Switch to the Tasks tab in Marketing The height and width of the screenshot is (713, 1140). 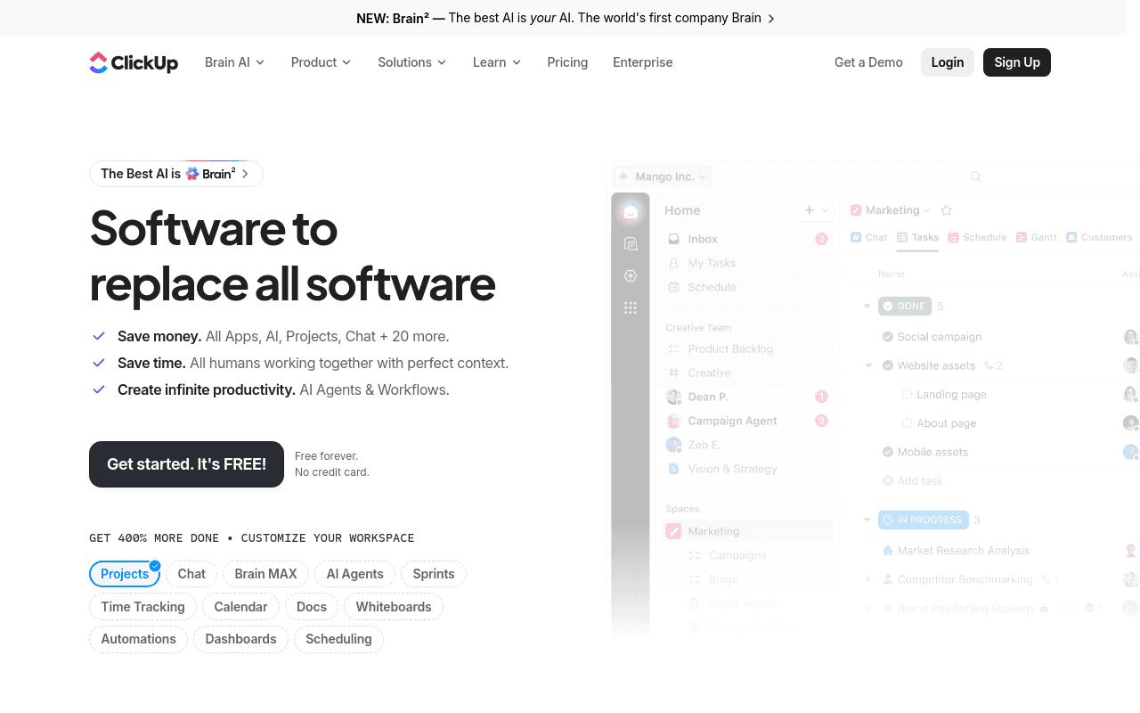(917, 237)
